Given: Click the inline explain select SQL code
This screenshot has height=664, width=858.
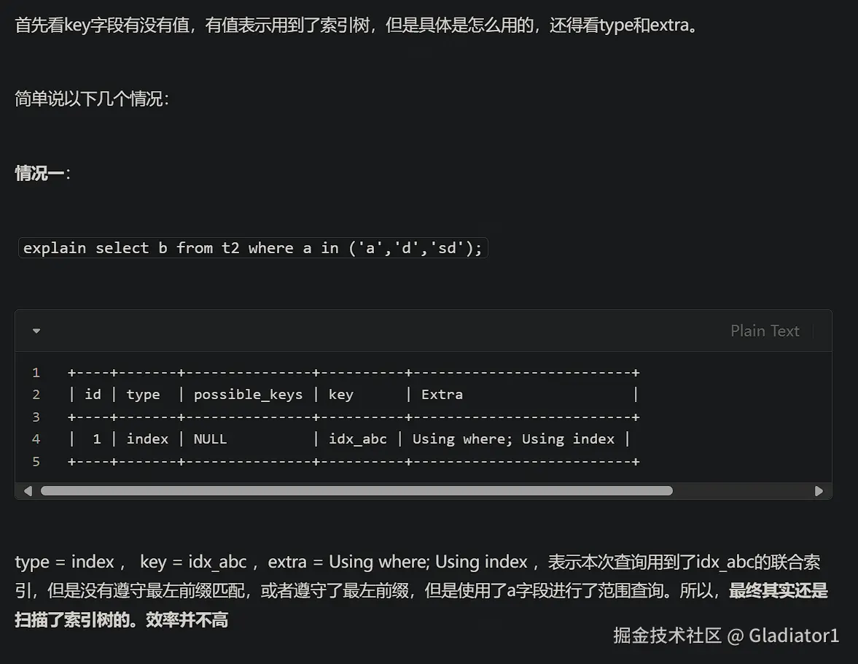Looking at the screenshot, I should 252,248.
